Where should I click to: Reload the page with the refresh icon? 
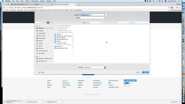click(x=10, y=8)
